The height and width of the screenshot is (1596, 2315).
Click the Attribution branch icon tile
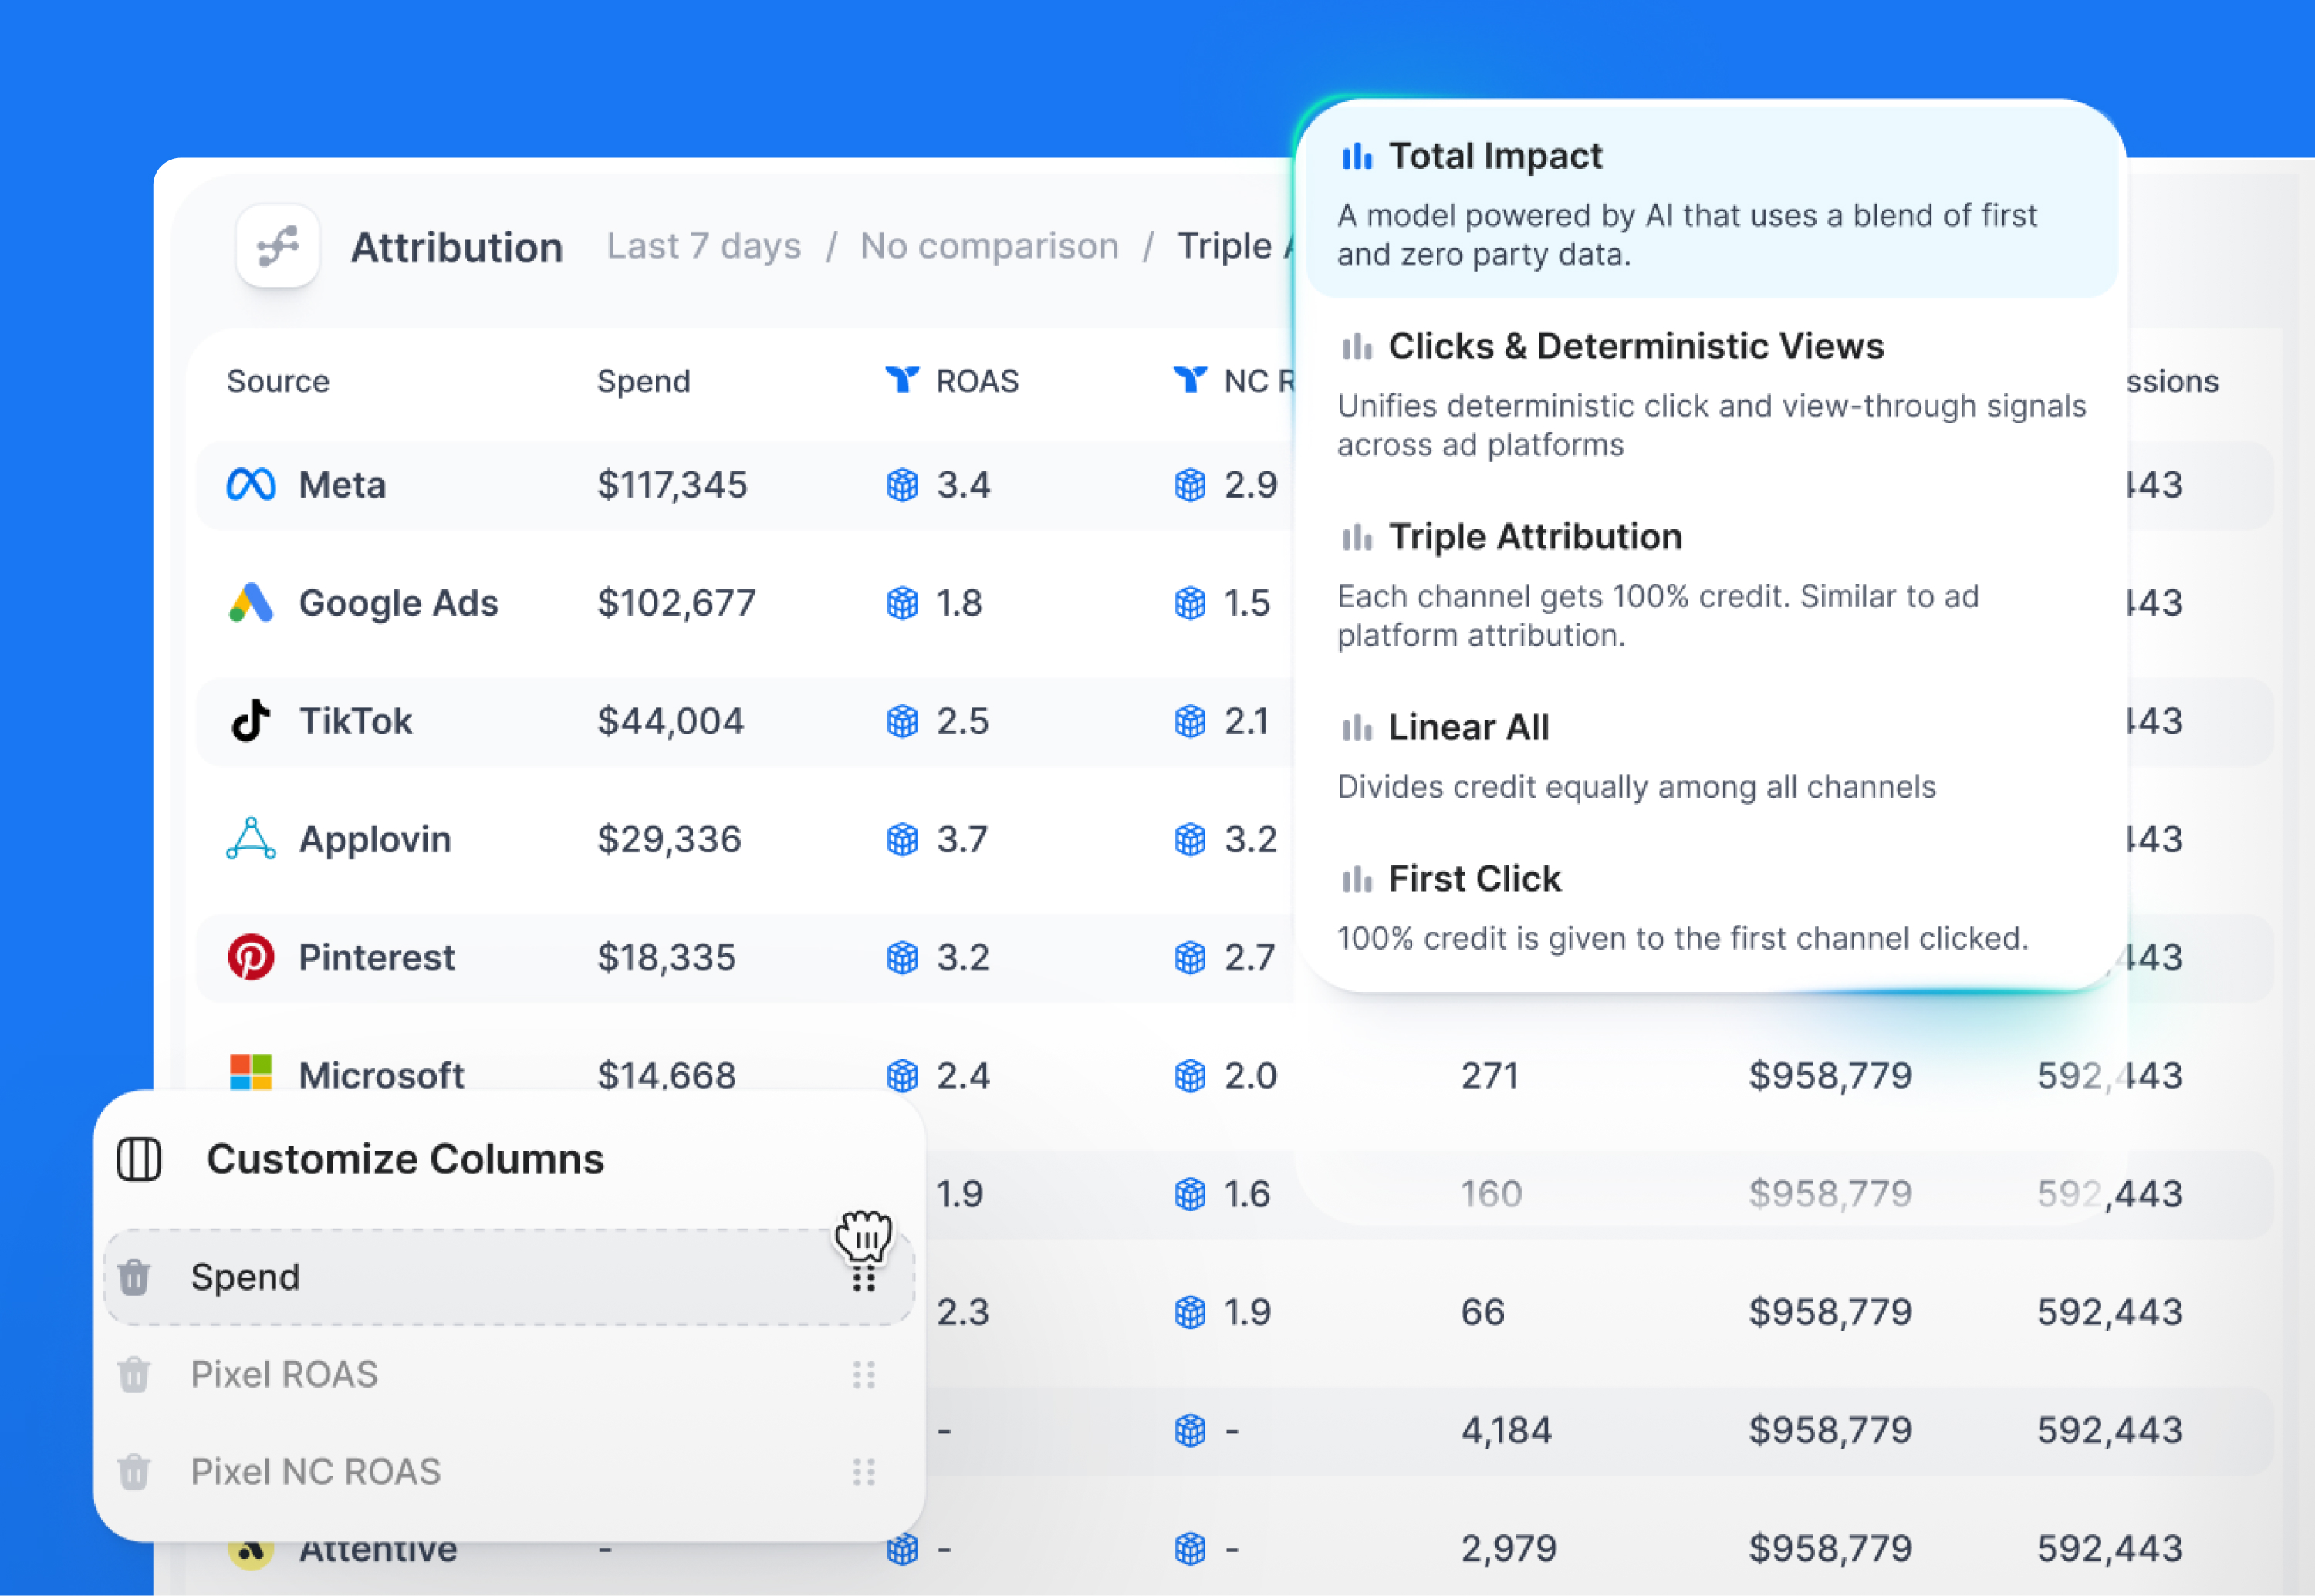[278, 246]
